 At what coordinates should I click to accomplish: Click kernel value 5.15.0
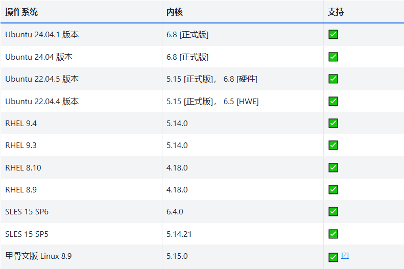[177, 256]
